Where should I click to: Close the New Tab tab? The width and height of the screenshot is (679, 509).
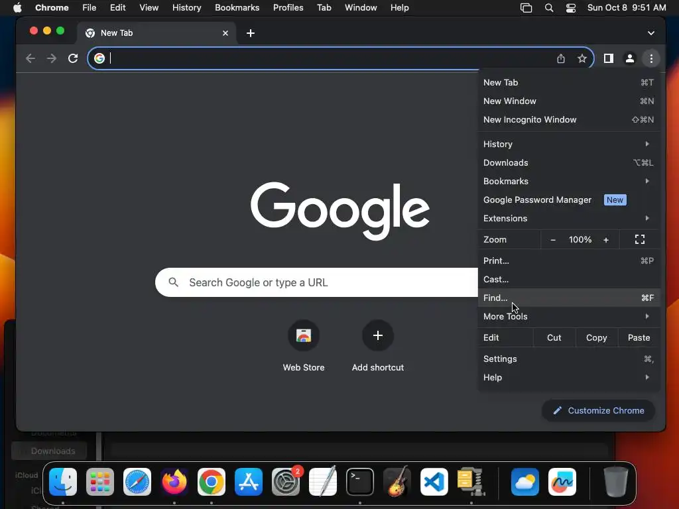point(225,33)
